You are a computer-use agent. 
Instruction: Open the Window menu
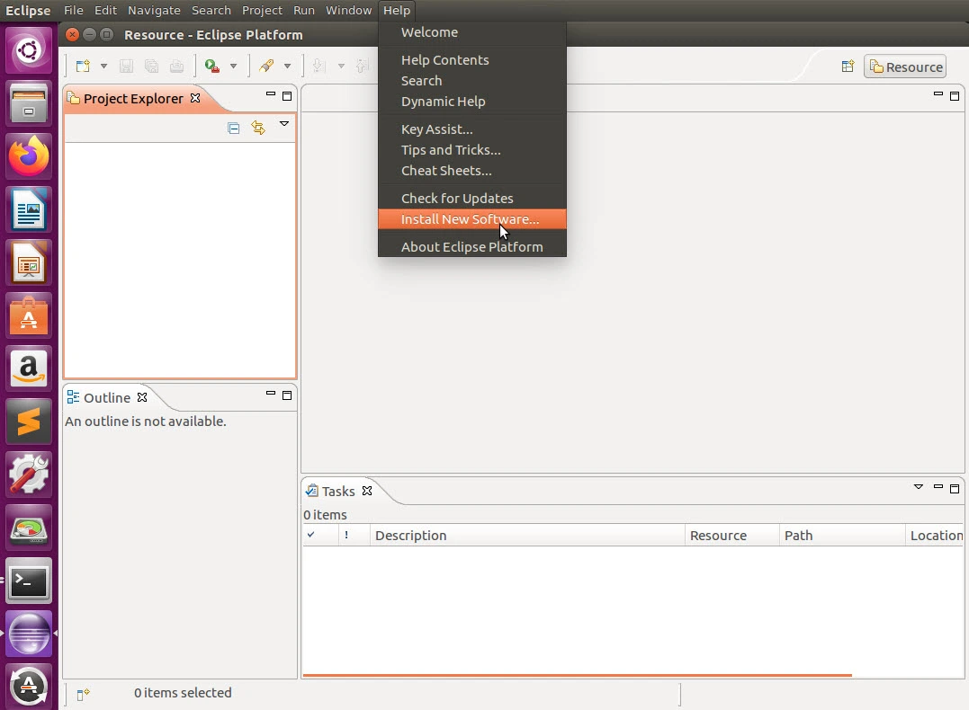pos(348,10)
